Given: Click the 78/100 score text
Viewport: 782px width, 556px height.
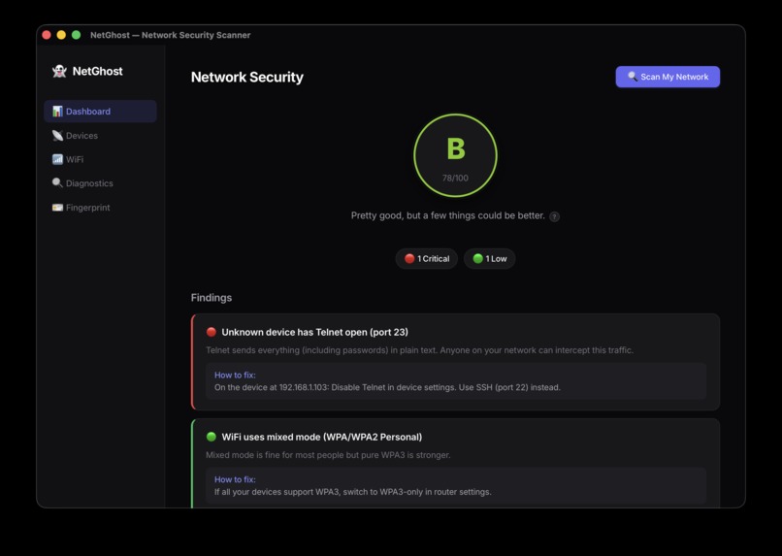Looking at the screenshot, I should [x=455, y=178].
